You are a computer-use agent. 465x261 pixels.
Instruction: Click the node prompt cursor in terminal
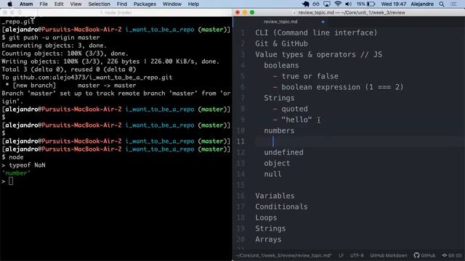(11, 181)
